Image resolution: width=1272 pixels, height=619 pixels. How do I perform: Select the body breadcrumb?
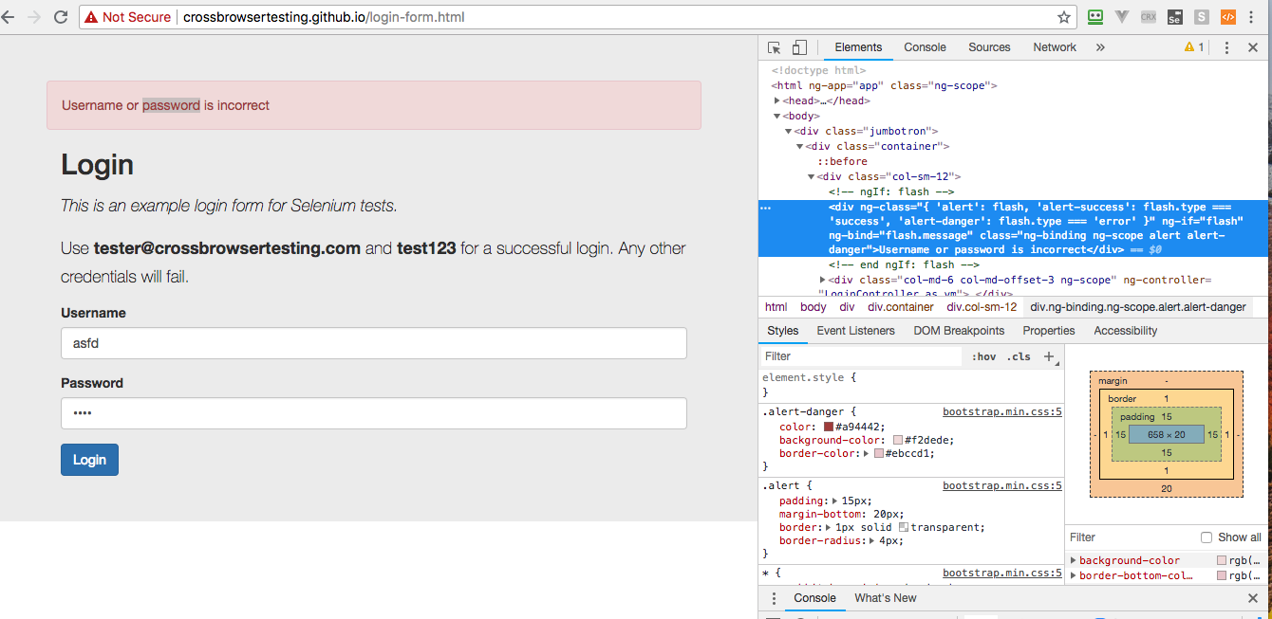click(814, 307)
